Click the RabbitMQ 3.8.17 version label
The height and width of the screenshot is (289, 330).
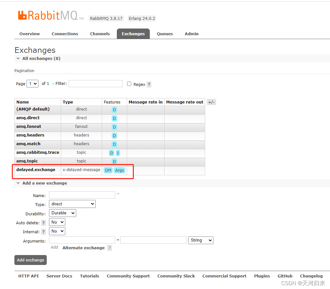click(x=106, y=19)
